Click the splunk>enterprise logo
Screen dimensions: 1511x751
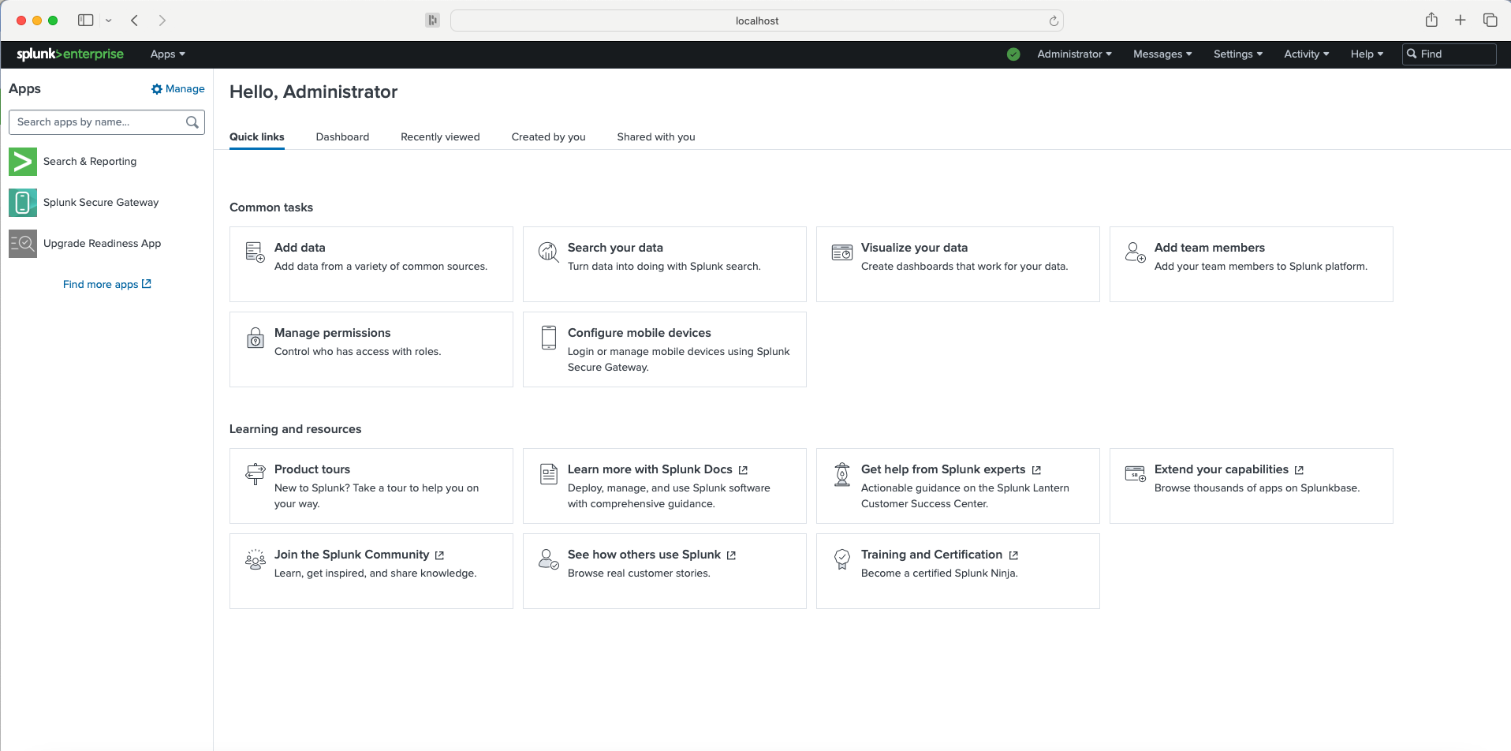70,54
